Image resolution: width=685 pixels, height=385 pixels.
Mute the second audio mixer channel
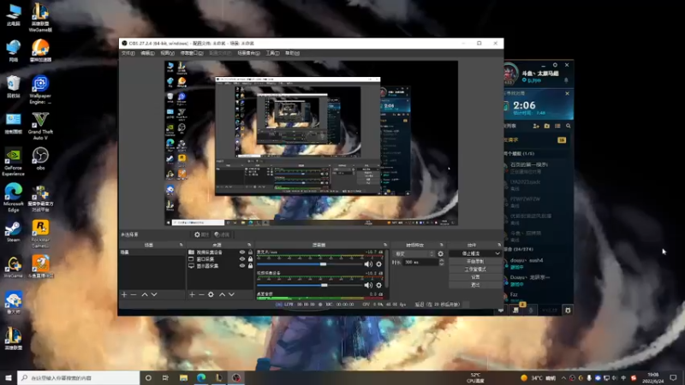click(368, 285)
